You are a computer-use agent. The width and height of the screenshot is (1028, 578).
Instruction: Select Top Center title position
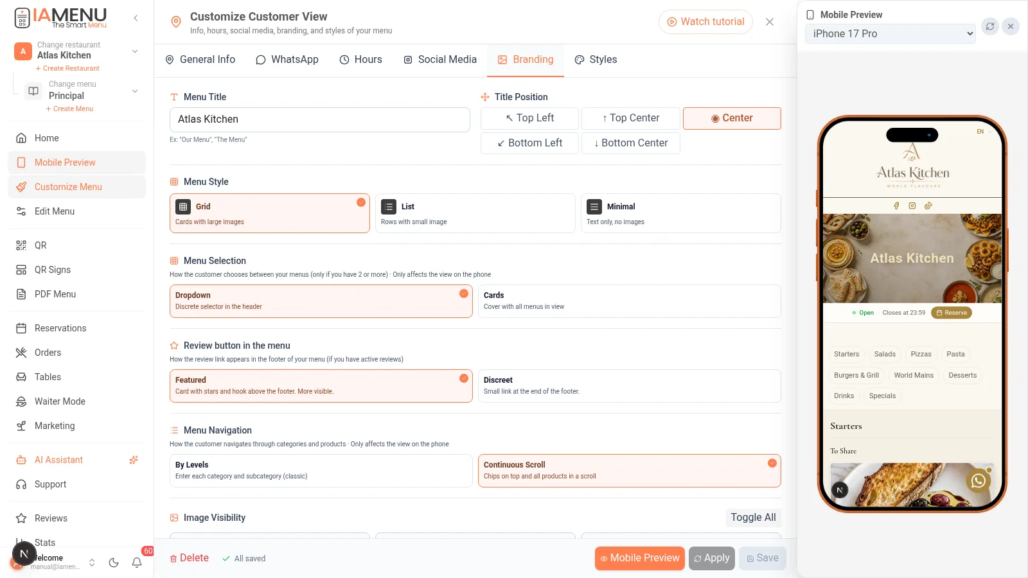point(630,118)
